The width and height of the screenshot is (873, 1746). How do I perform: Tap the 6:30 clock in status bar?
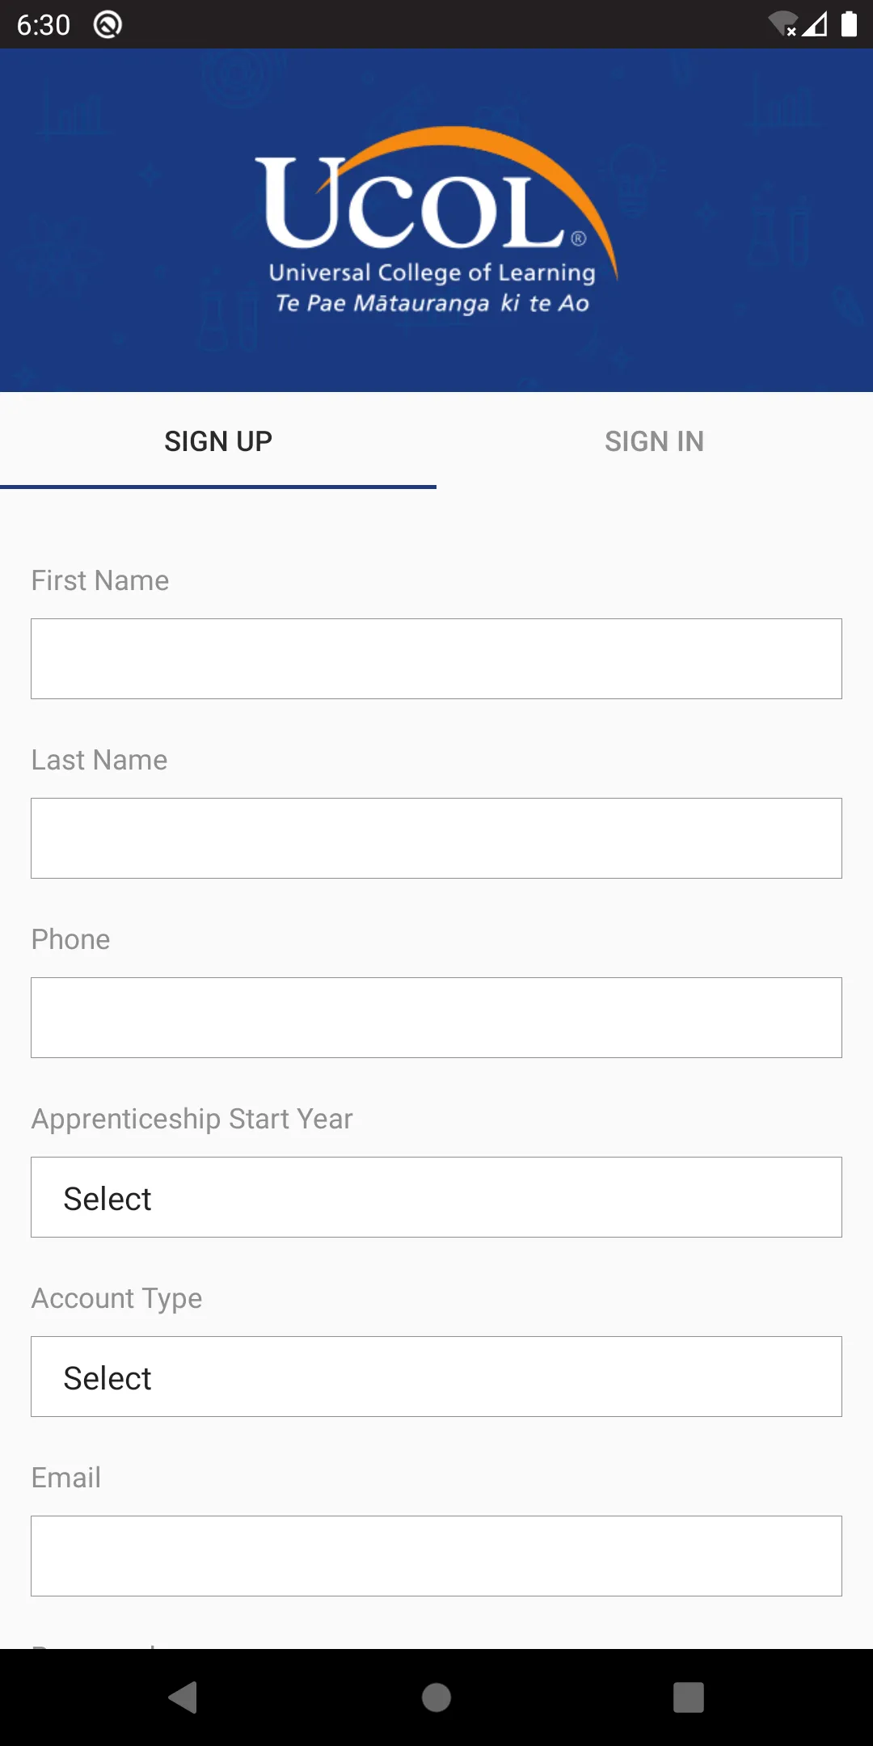44,25
